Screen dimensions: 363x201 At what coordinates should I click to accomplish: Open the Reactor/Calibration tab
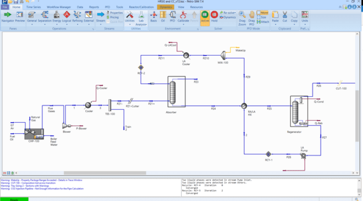click(141, 7)
